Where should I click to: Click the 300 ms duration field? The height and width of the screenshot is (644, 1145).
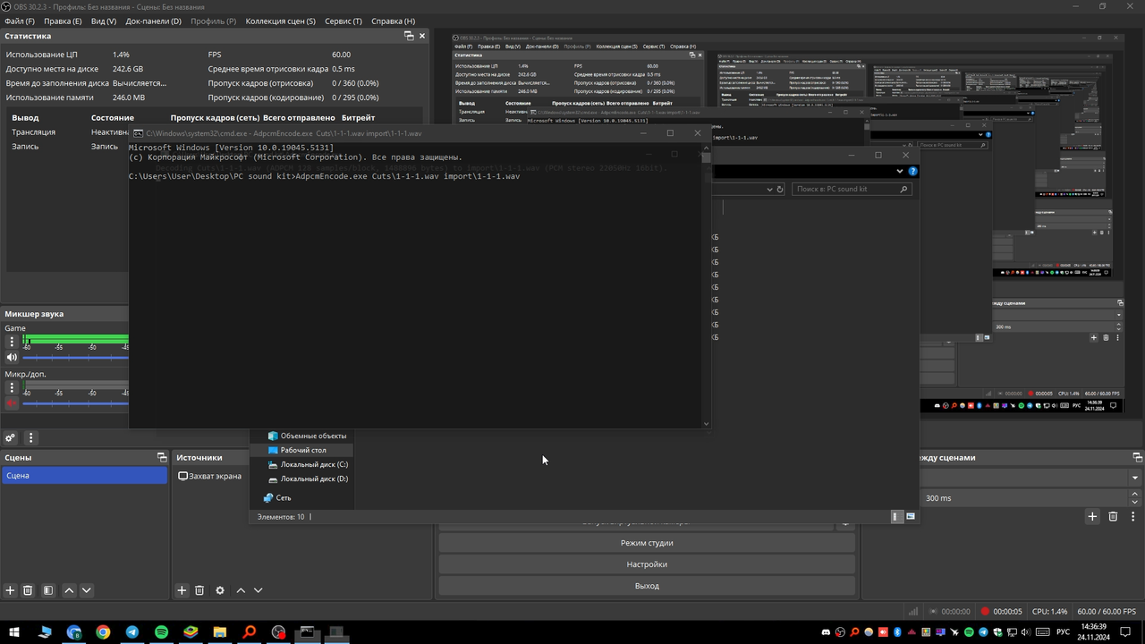click(1024, 498)
